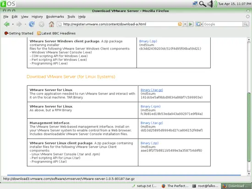This screenshot has height=189, width=252.
Task: Click inside the URL address field
Action: (120, 24)
